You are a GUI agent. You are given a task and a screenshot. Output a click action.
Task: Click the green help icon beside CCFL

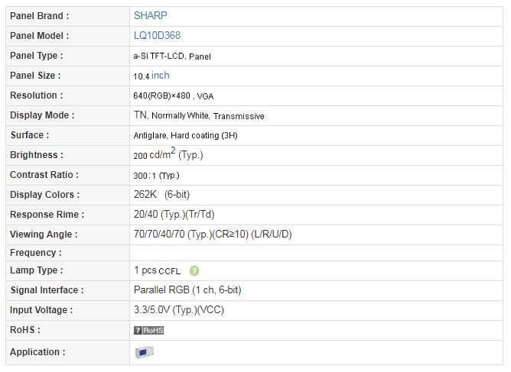click(x=194, y=270)
